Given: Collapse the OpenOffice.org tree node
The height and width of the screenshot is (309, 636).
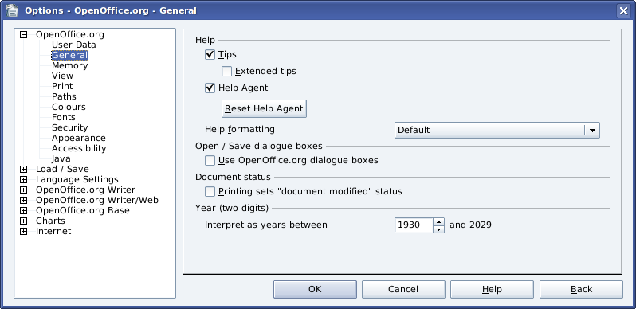Looking at the screenshot, I should [x=24, y=34].
